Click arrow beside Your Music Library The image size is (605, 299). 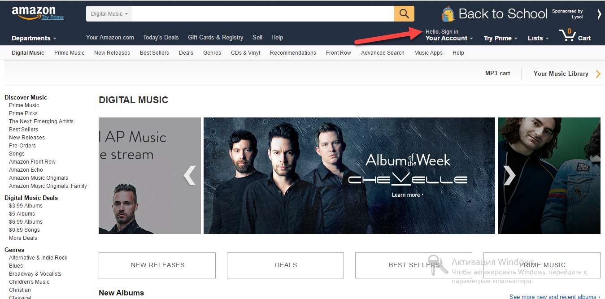pyautogui.click(x=598, y=74)
